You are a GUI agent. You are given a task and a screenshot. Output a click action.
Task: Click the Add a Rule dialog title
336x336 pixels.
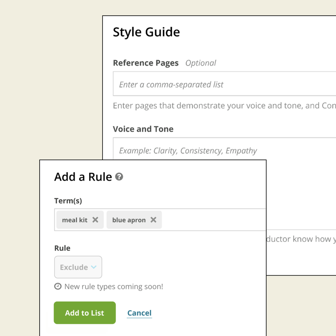(x=83, y=177)
